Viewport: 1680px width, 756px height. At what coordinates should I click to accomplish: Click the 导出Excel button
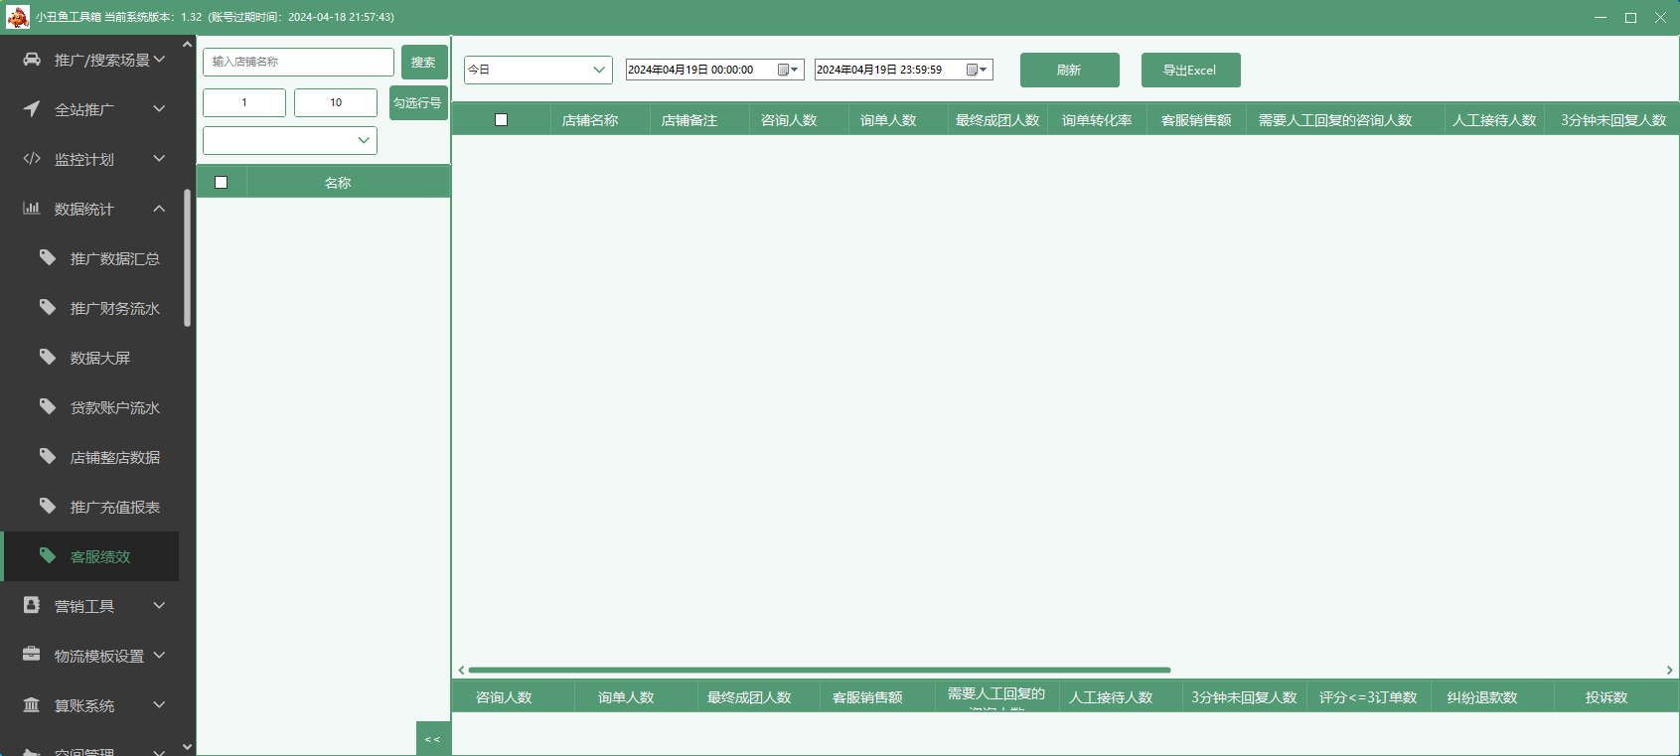point(1190,70)
